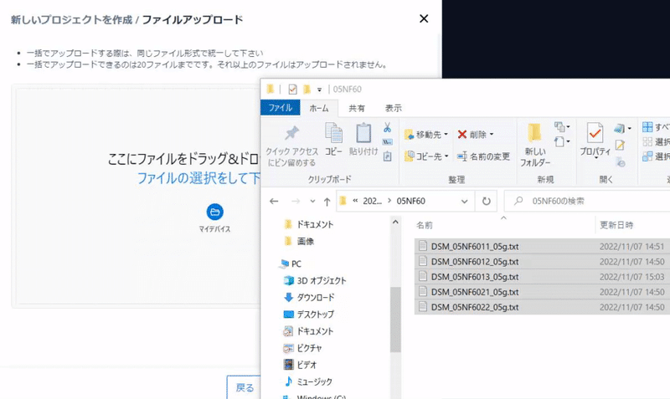Open ピクチャ in navigation pane
This screenshot has height=399, width=670.
coord(303,348)
